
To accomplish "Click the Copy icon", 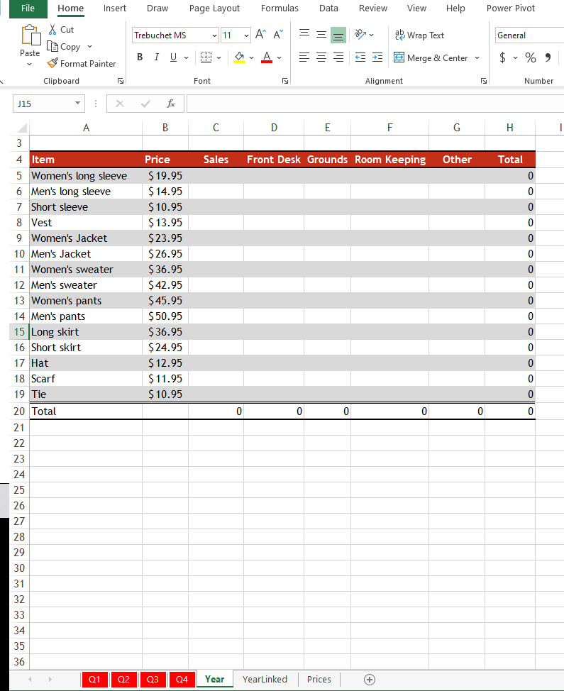I will pyautogui.click(x=52, y=46).
